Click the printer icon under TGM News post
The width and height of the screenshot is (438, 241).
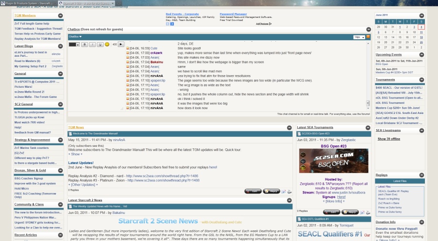pyautogui.click(x=290, y=191)
